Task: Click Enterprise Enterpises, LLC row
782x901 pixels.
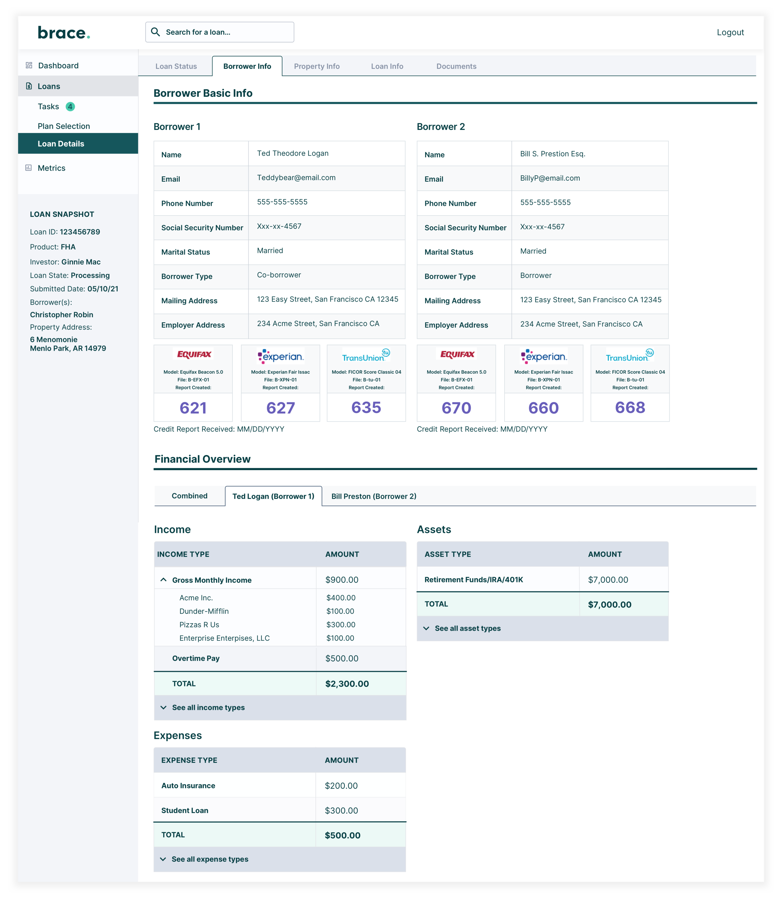Action: [x=280, y=638]
